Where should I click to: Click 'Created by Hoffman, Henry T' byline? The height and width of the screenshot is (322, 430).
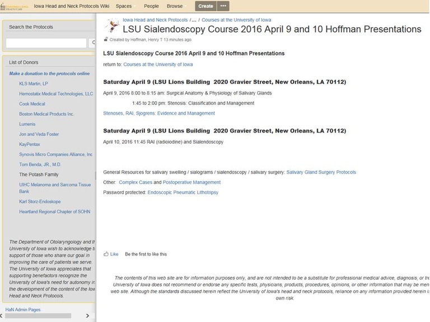click(x=150, y=40)
